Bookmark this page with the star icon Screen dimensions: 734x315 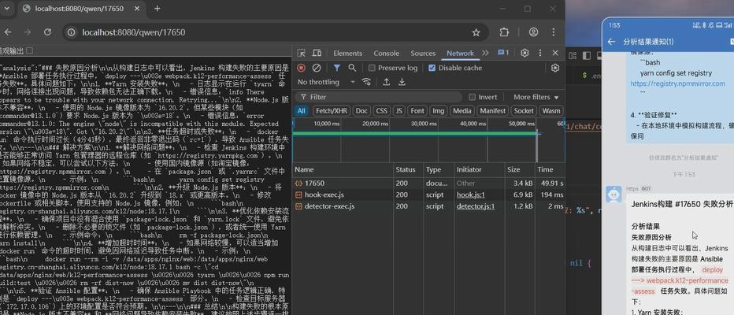476,32
